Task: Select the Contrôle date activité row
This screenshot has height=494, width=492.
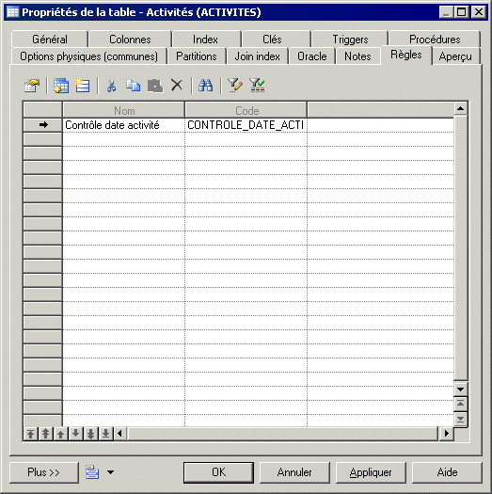Action: tap(238, 125)
